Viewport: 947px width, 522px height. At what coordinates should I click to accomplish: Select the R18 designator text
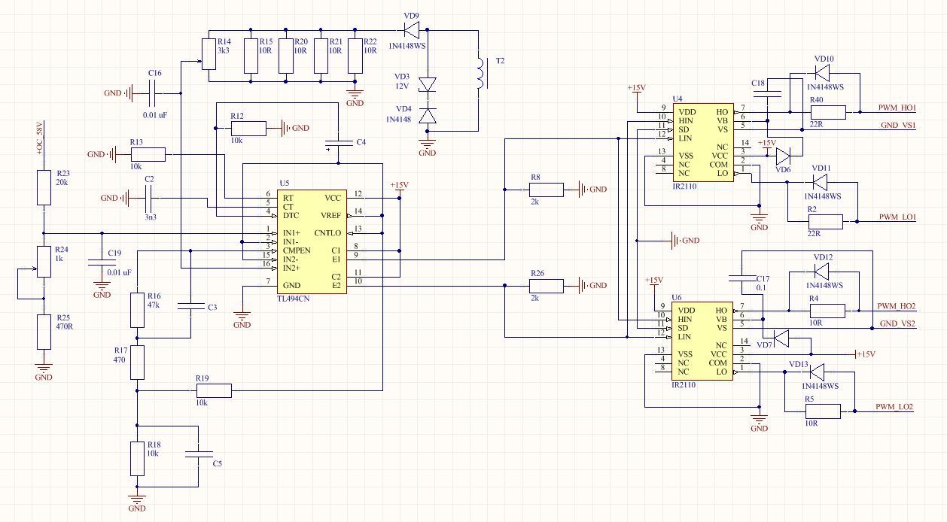click(154, 445)
